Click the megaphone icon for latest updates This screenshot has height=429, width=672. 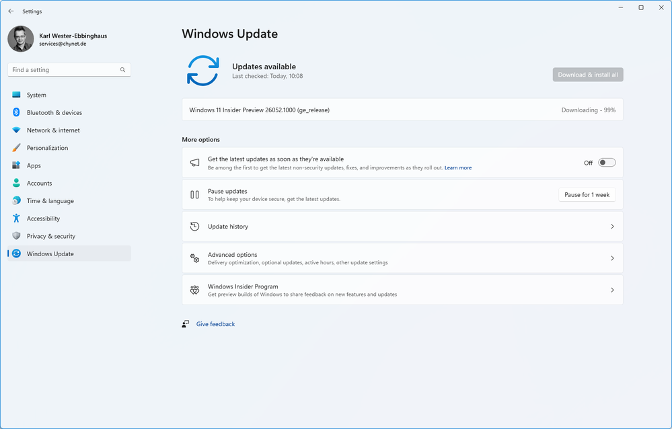[x=194, y=163]
